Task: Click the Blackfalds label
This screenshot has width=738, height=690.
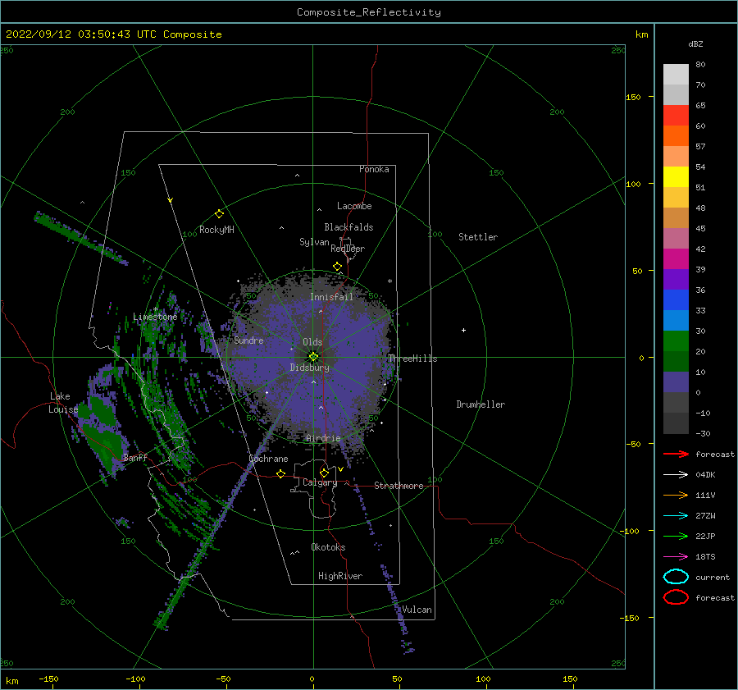Action: tap(348, 227)
